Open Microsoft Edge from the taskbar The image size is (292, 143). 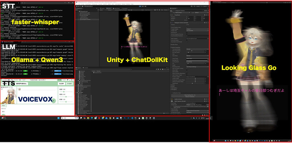coord(92,118)
